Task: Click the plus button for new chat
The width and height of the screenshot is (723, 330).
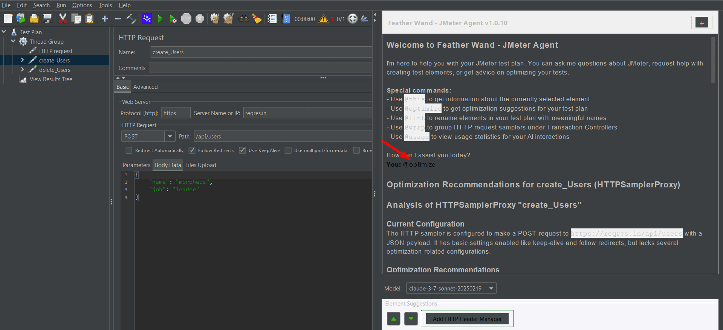Action: click(702, 23)
